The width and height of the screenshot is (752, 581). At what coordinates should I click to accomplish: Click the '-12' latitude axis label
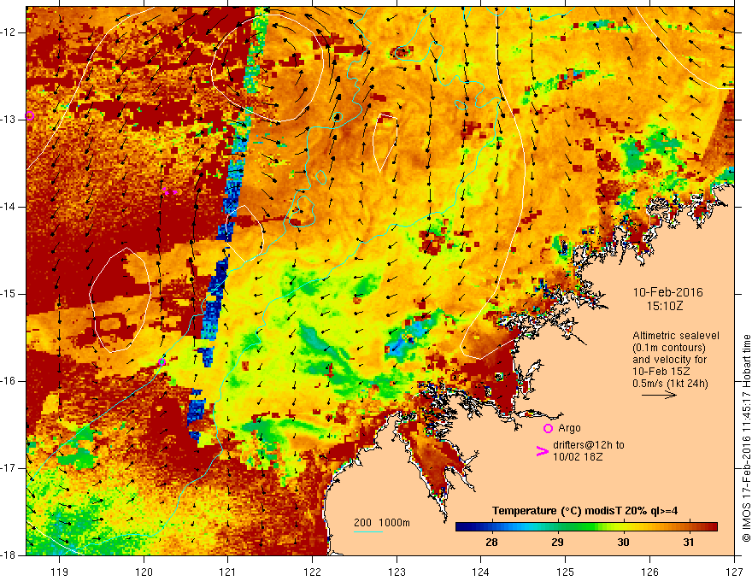click(9, 32)
